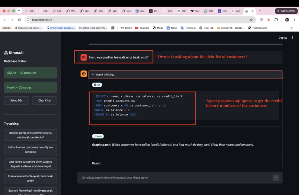The height and width of the screenshot is (195, 299).
Task: Open the iitm.ipynb Colab bookmark
Action: [230, 28]
